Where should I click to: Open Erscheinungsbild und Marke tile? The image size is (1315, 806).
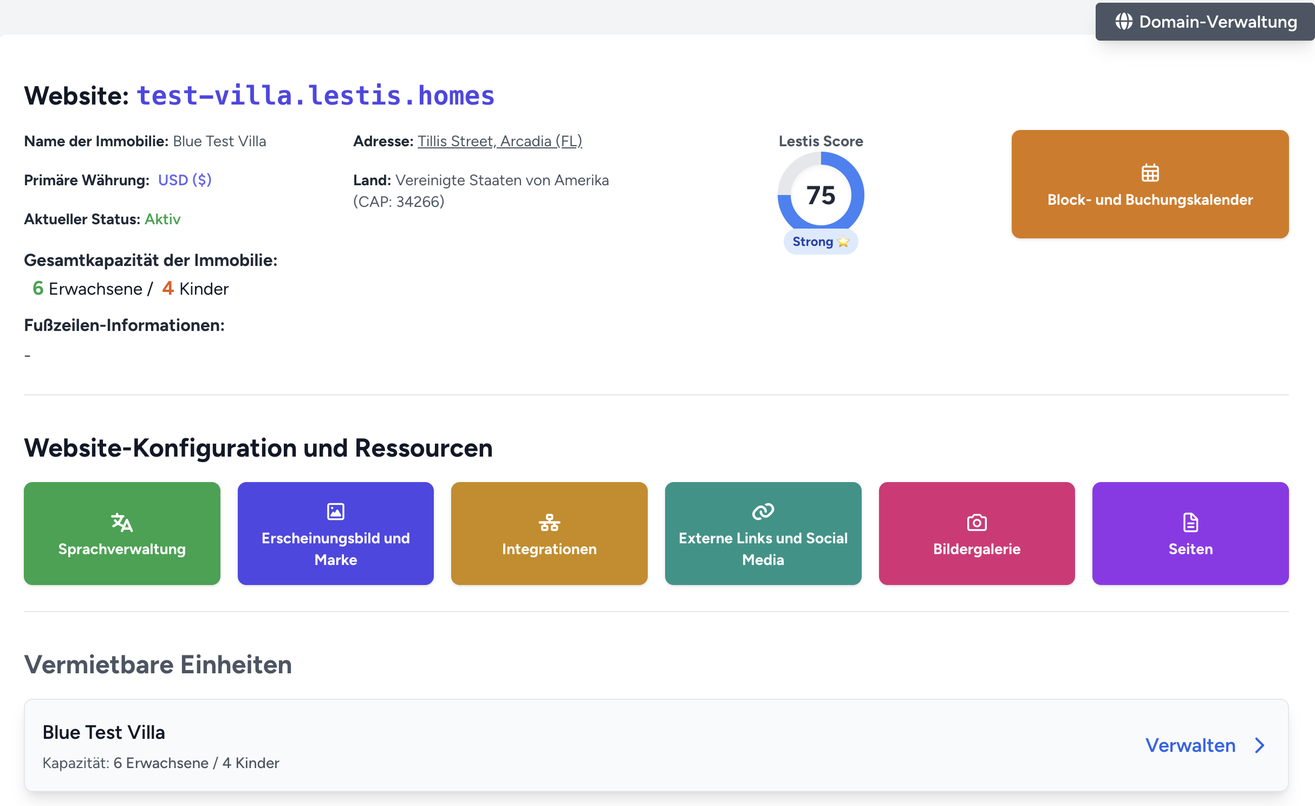(x=336, y=534)
